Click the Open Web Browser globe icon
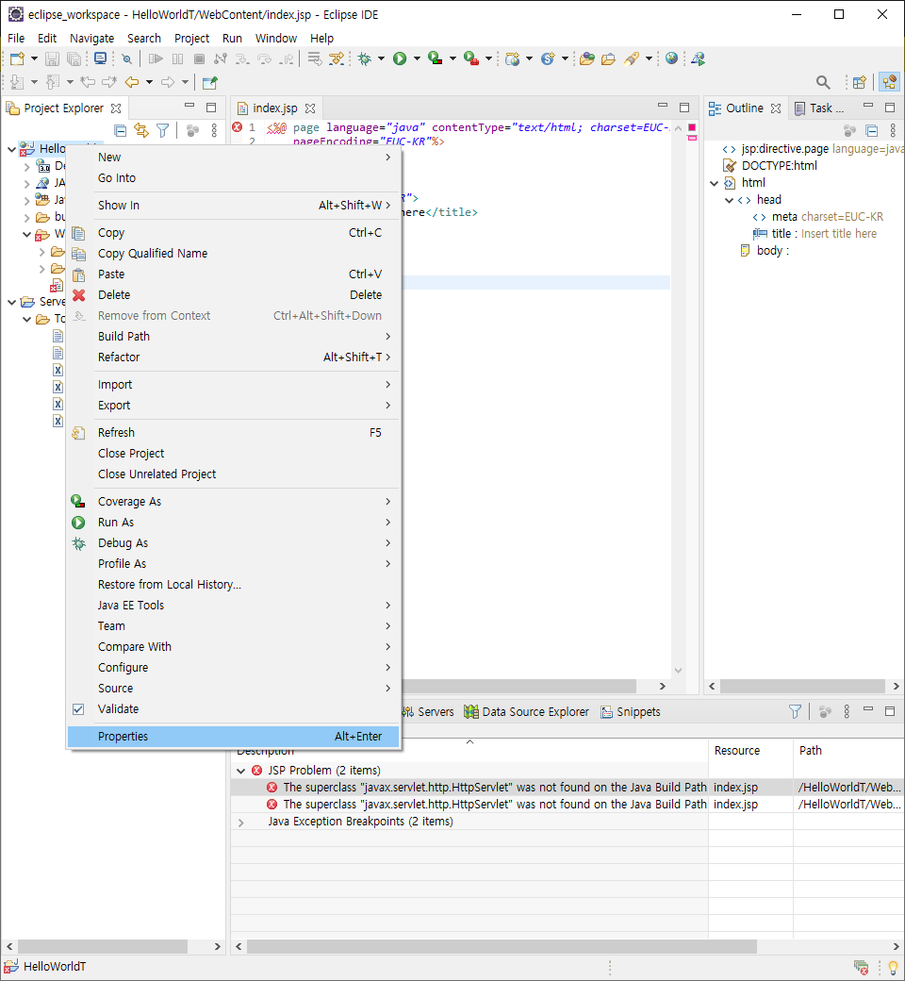905x981 pixels. click(x=672, y=58)
